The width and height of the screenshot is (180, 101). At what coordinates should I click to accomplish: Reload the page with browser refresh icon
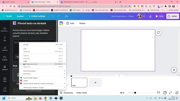point(10,6)
